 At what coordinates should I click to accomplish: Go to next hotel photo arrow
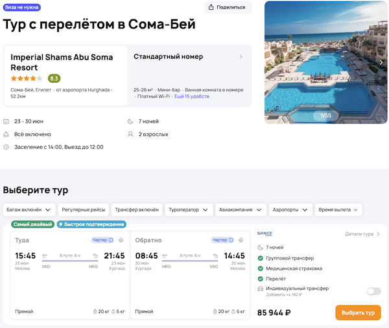[381, 62]
